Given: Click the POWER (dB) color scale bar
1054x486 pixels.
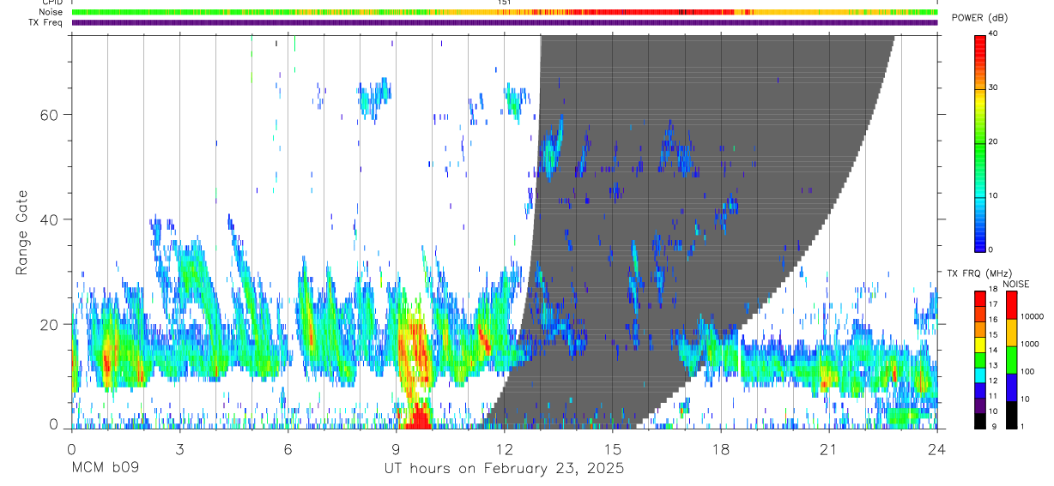Looking at the screenshot, I should 980,142.
